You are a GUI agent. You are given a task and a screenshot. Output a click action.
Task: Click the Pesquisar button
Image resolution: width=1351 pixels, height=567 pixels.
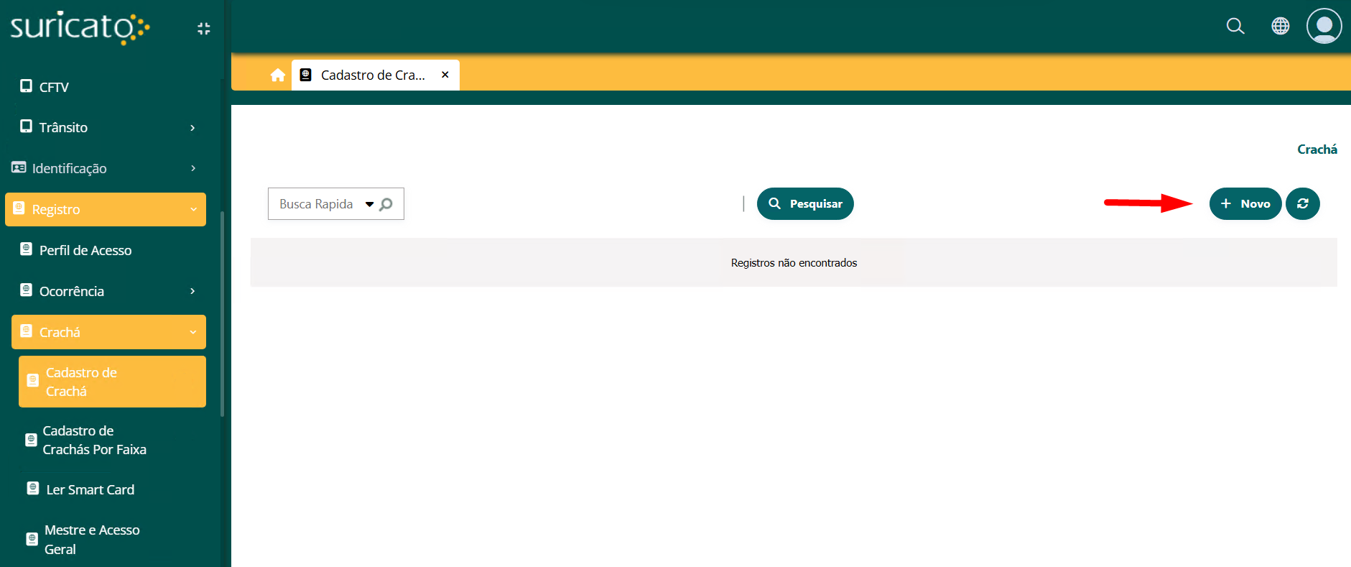pyautogui.click(x=805, y=203)
